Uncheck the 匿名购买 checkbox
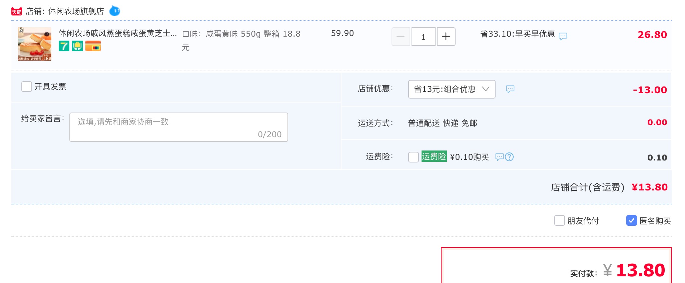This screenshot has width=685, height=283. (632, 220)
